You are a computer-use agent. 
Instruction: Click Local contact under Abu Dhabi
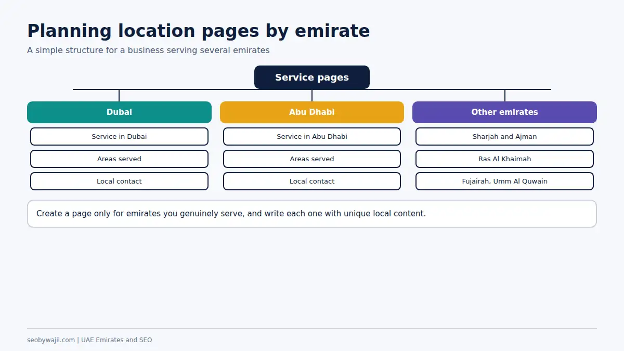coord(312,181)
